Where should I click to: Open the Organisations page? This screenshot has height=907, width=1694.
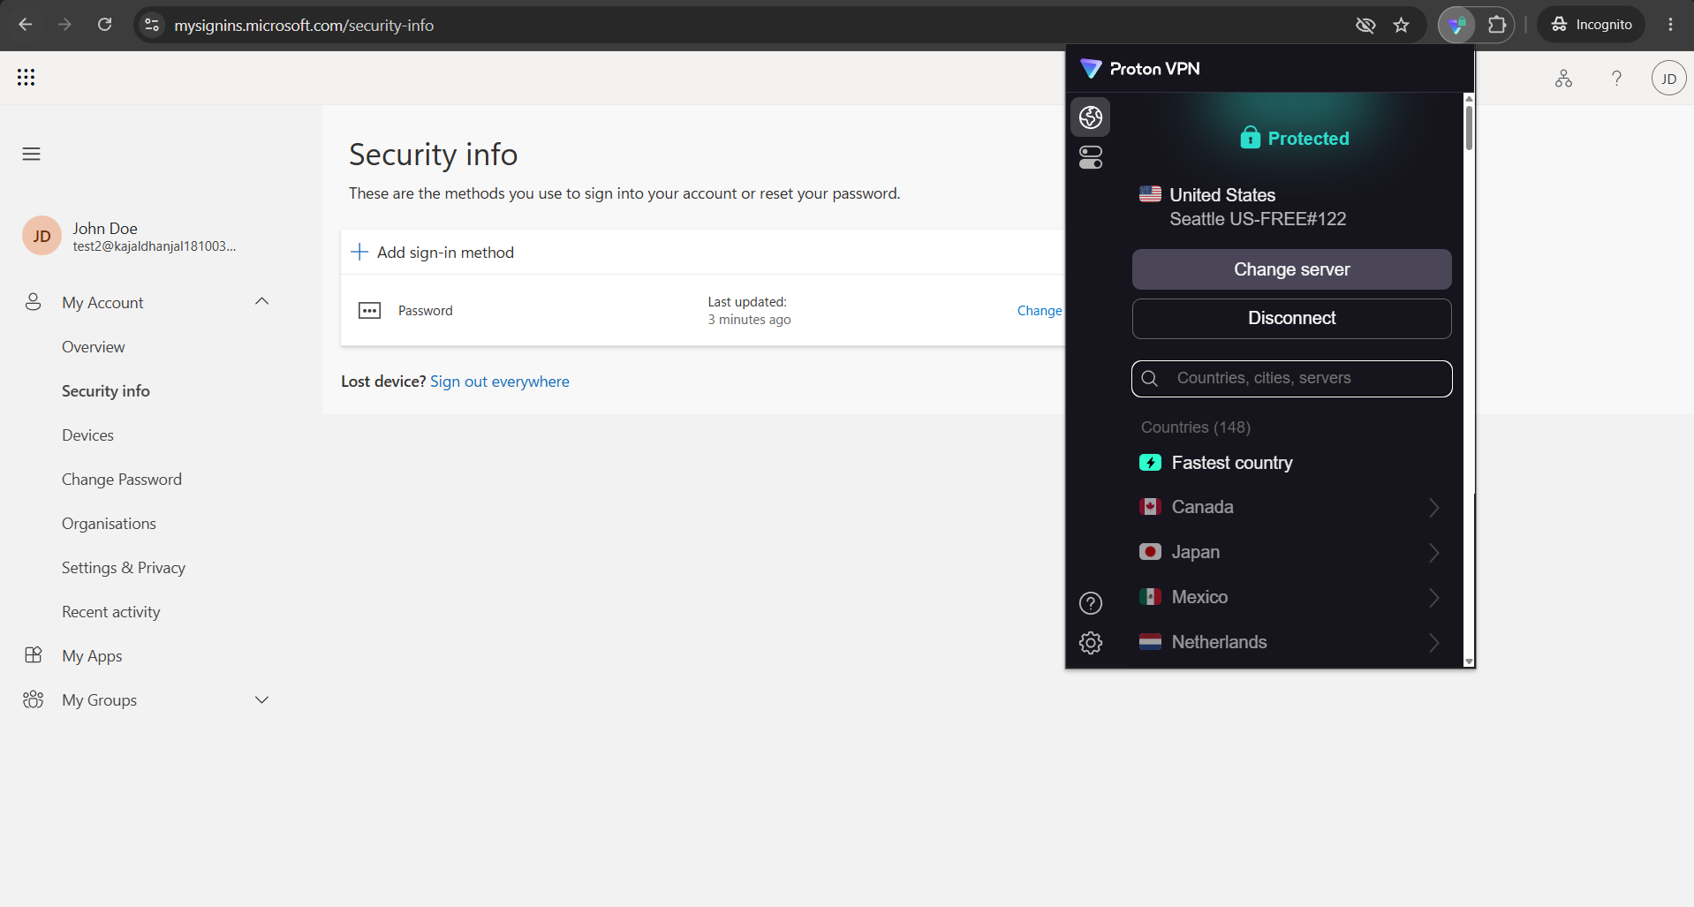pos(109,524)
